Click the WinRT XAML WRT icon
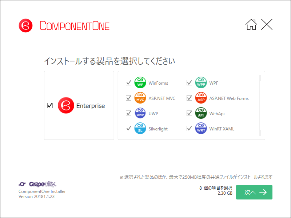Viewport: 291px width, 218px height. [x=201, y=128]
